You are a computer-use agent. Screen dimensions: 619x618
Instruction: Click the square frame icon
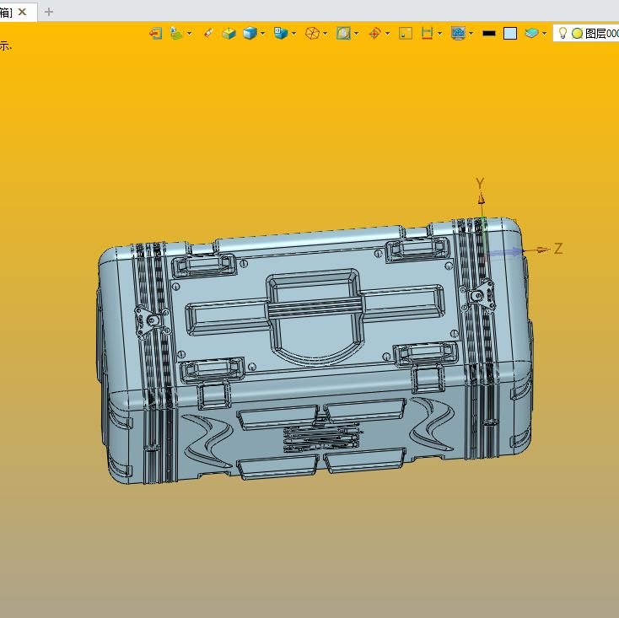406,33
